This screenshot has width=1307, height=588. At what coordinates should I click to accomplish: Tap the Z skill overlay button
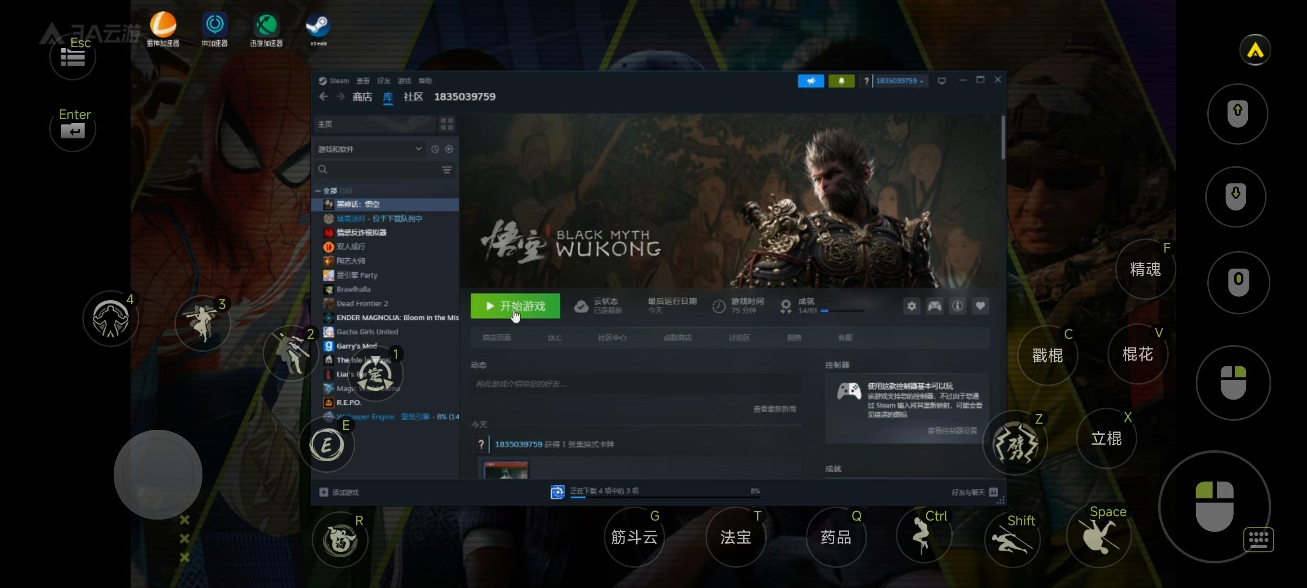pos(1015,442)
